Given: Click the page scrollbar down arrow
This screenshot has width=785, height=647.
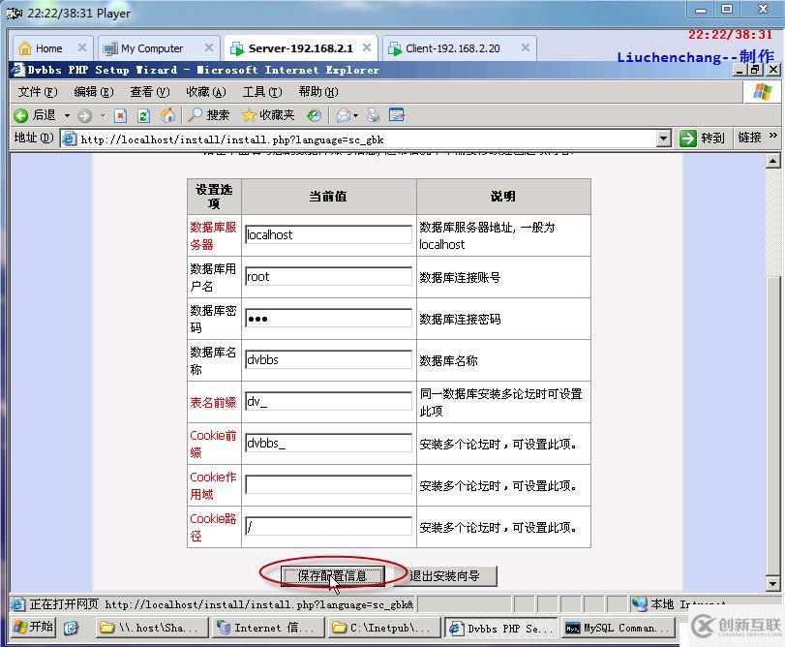Looking at the screenshot, I should tap(773, 583).
